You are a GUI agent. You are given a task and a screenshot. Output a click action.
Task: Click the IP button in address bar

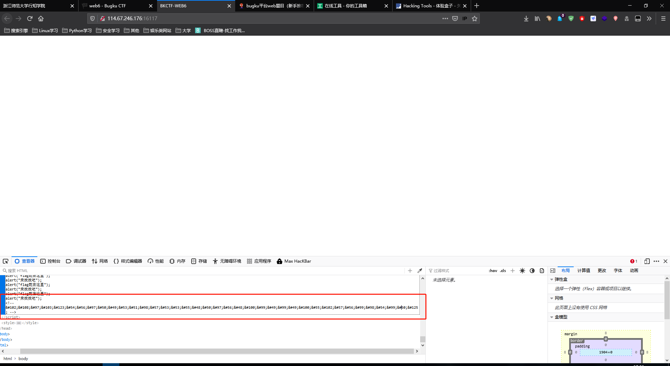465,19
